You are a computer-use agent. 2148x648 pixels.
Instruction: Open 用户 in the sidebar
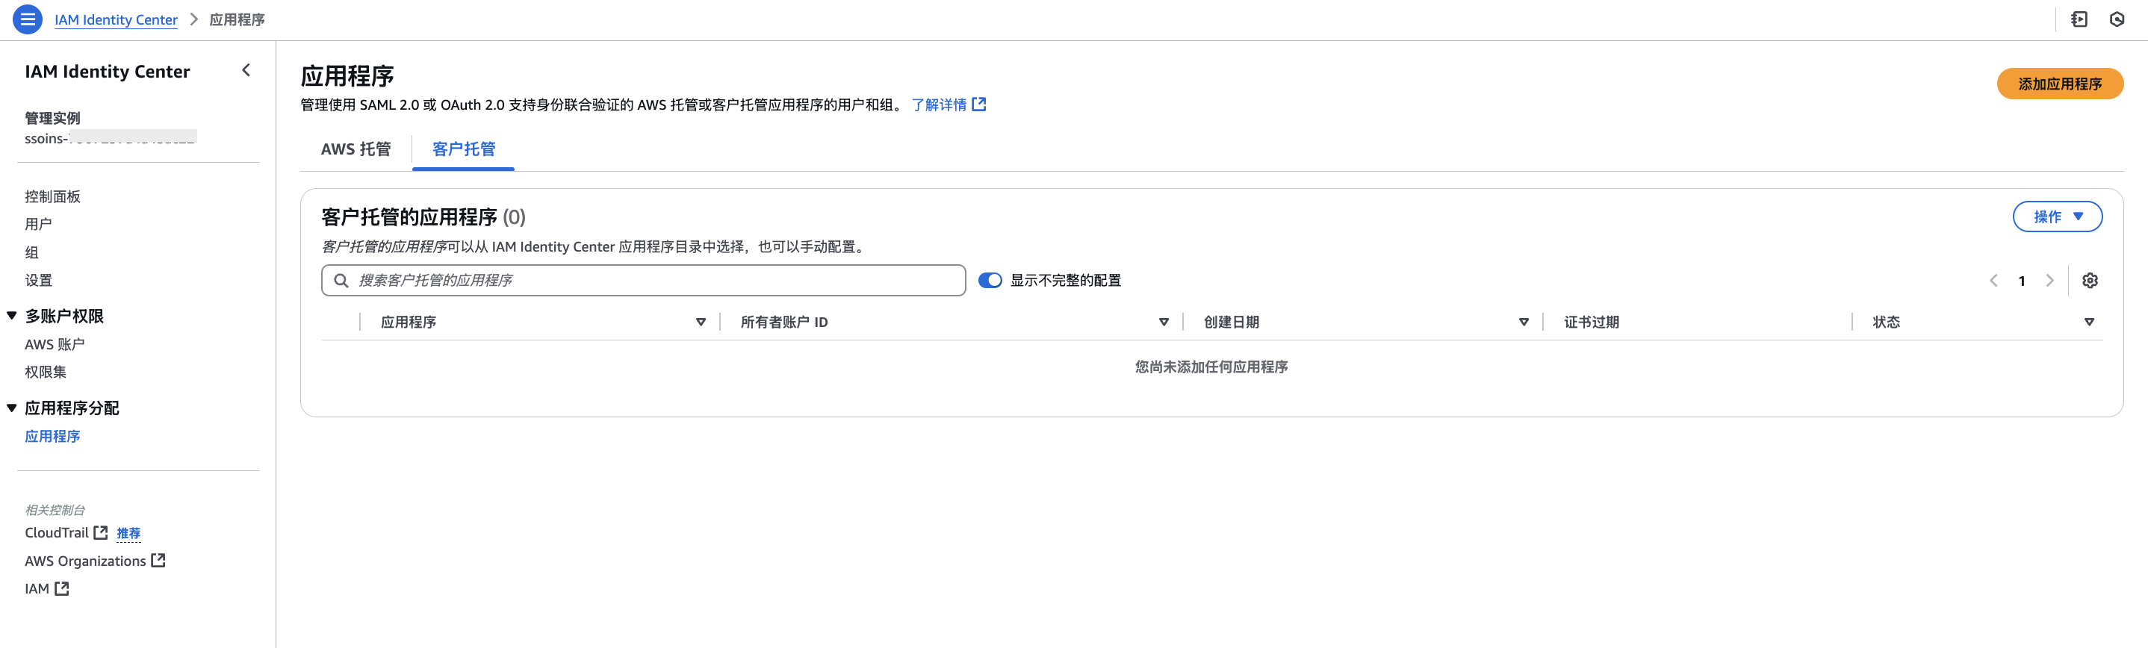[38, 223]
